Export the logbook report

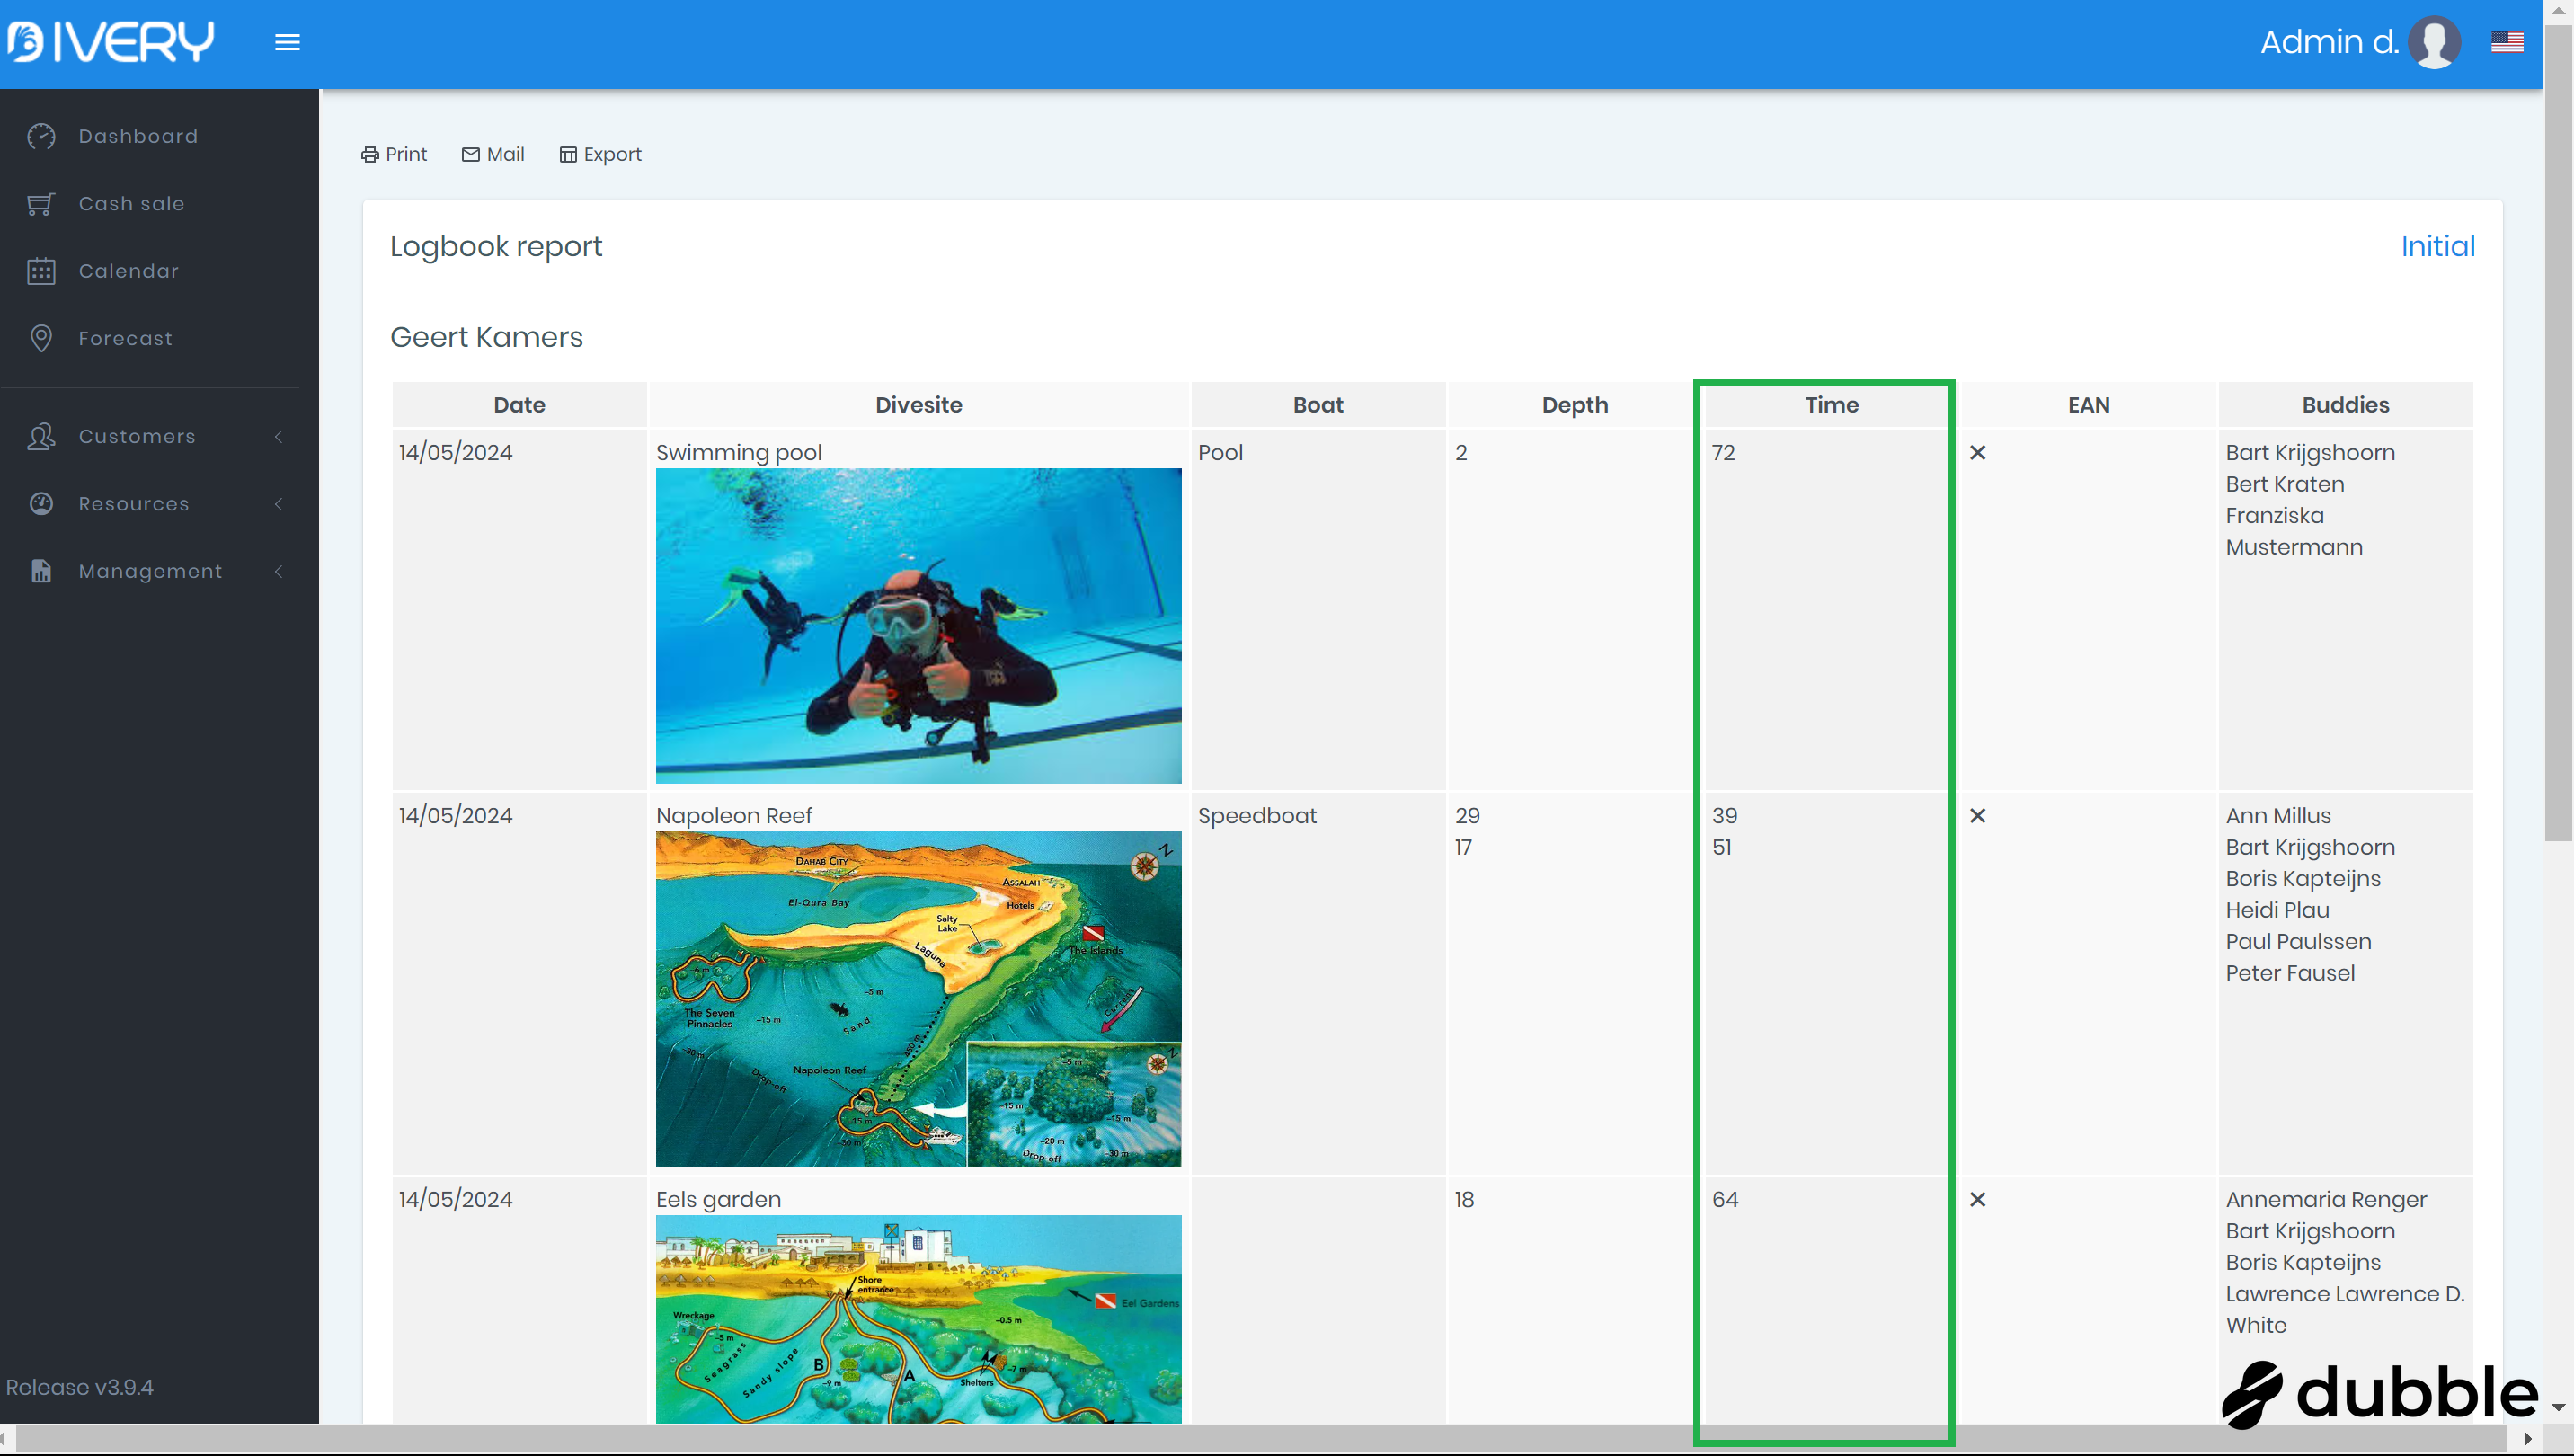tap(600, 154)
